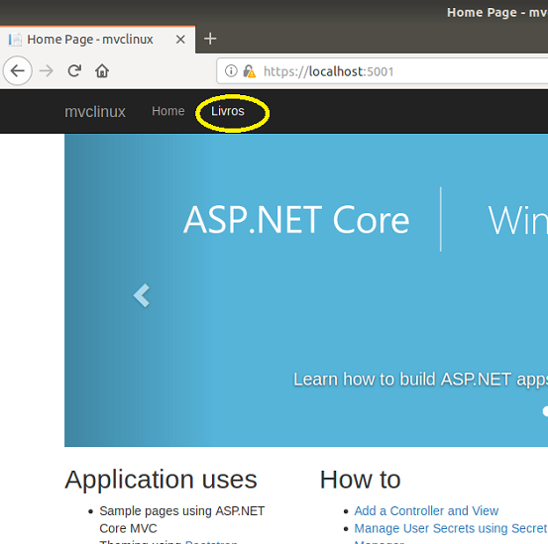Open Livros in the navbar

coord(228,111)
